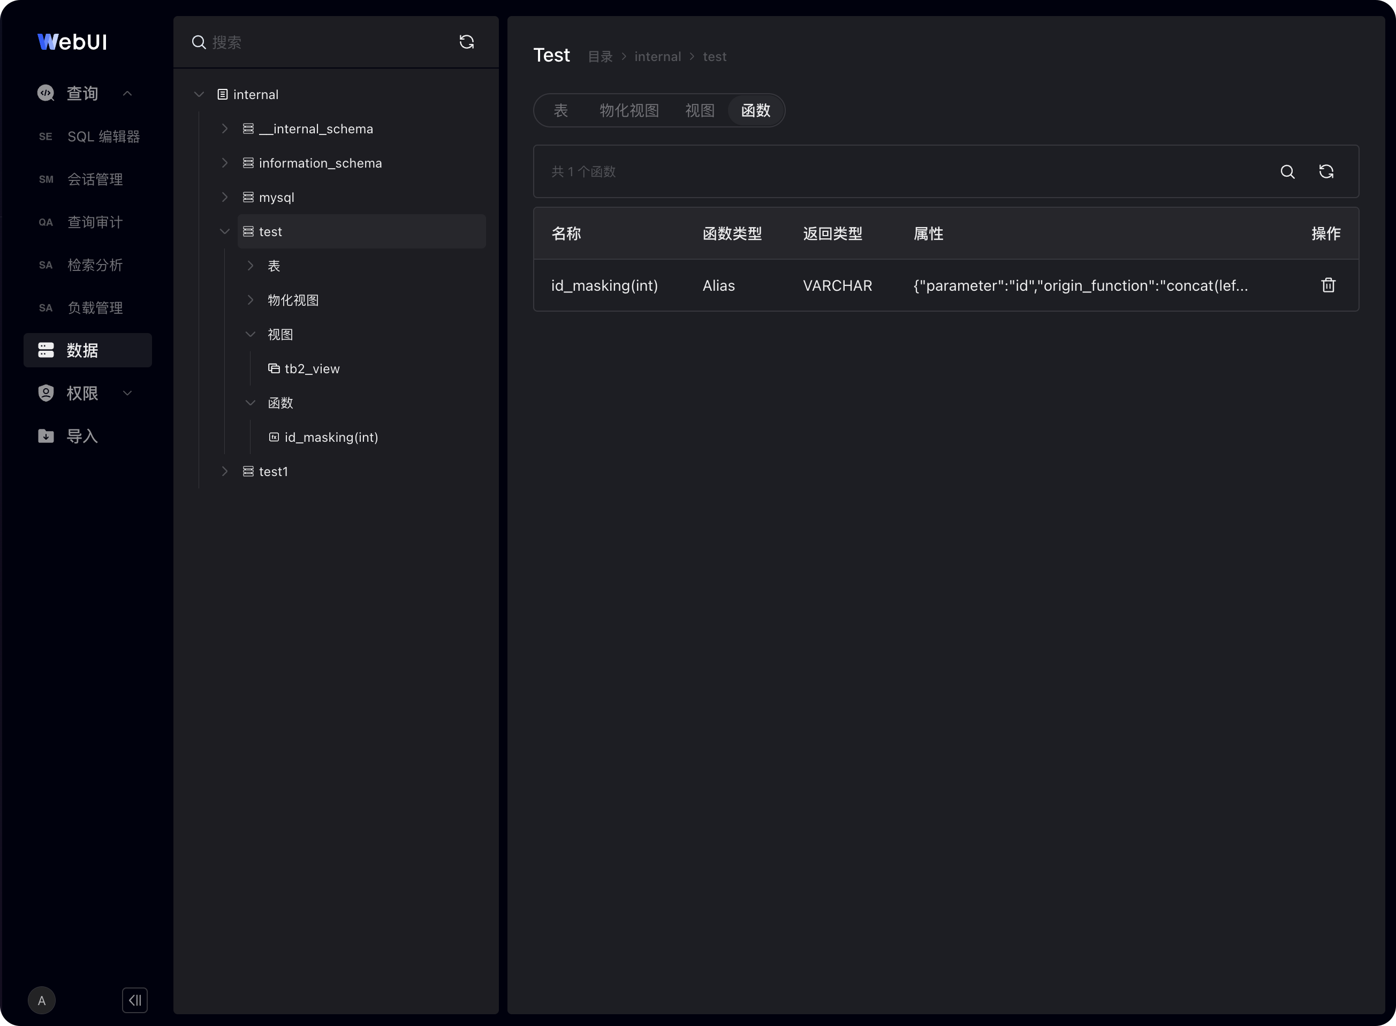Select the 函数 tab
This screenshot has height=1026, width=1396.
755,110
